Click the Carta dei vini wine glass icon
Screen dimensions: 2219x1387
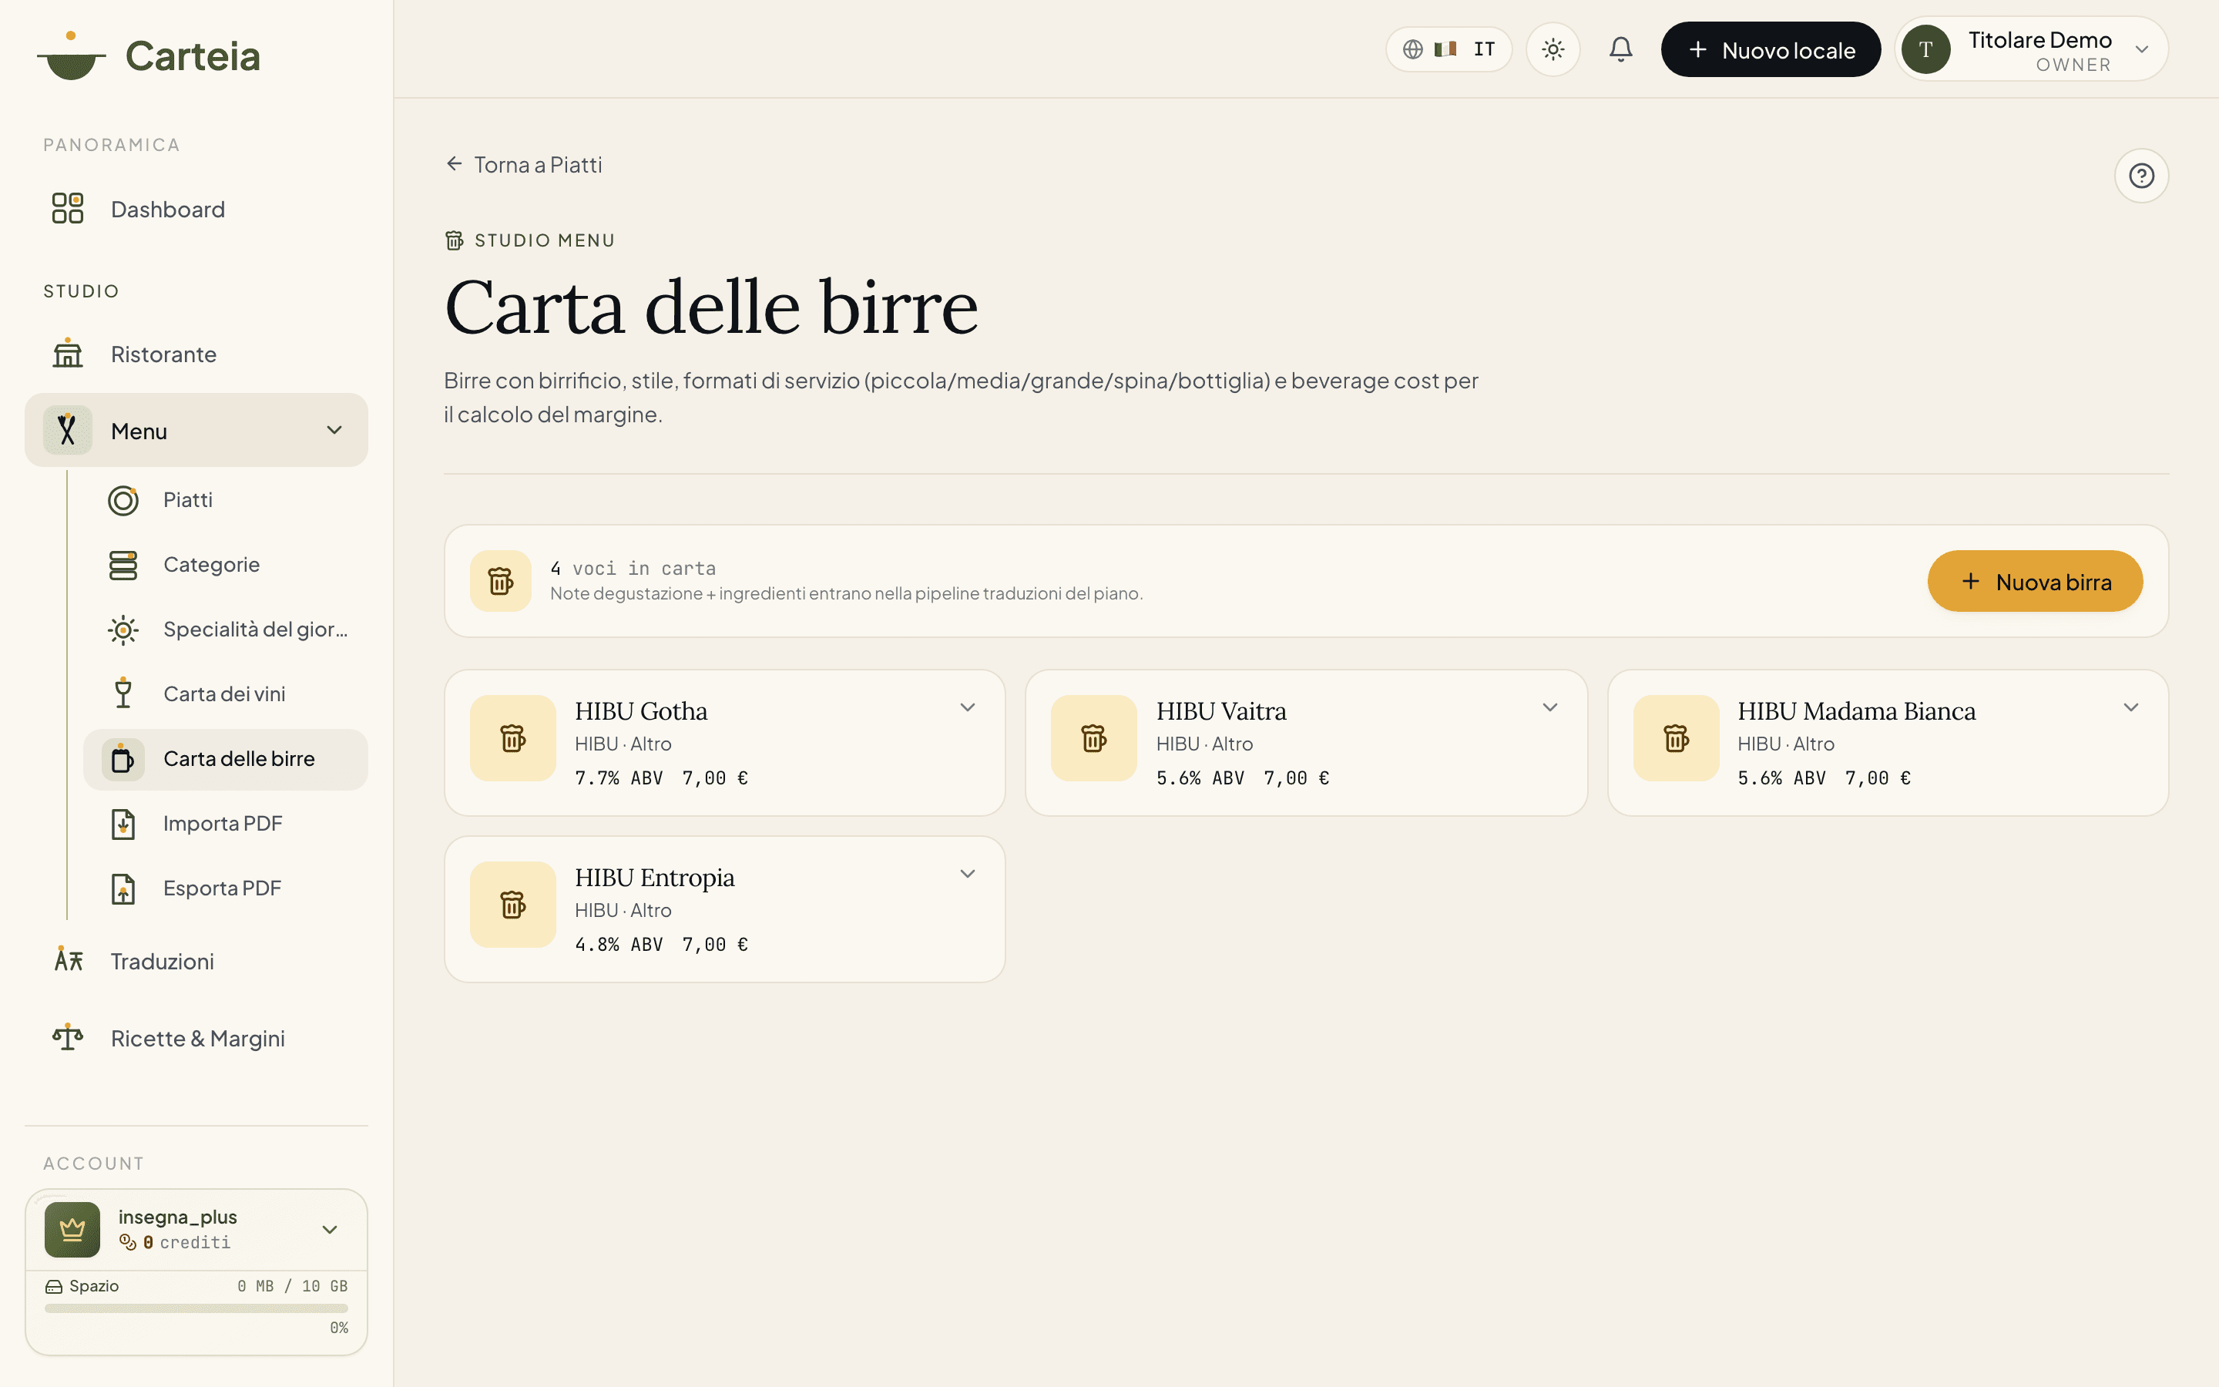point(123,693)
